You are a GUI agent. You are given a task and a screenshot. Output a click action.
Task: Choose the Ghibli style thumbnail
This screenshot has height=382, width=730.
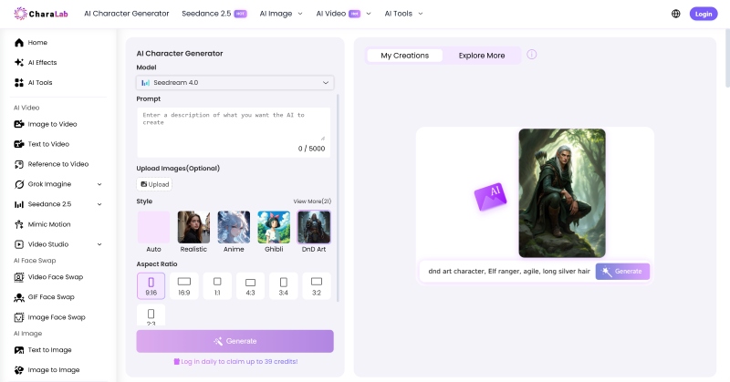tap(274, 227)
